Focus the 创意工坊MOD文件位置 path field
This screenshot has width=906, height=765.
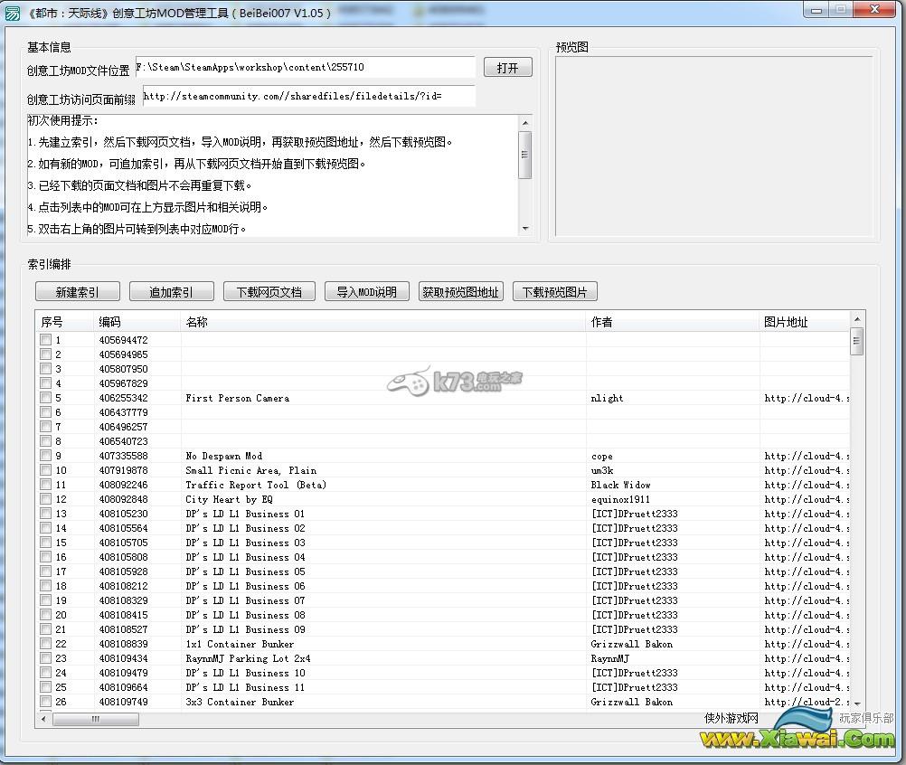point(305,67)
